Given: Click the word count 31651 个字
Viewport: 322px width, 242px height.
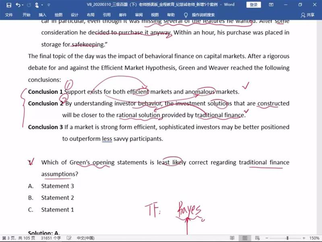Looking at the screenshot, I should pyautogui.click(x=51, y=238).
